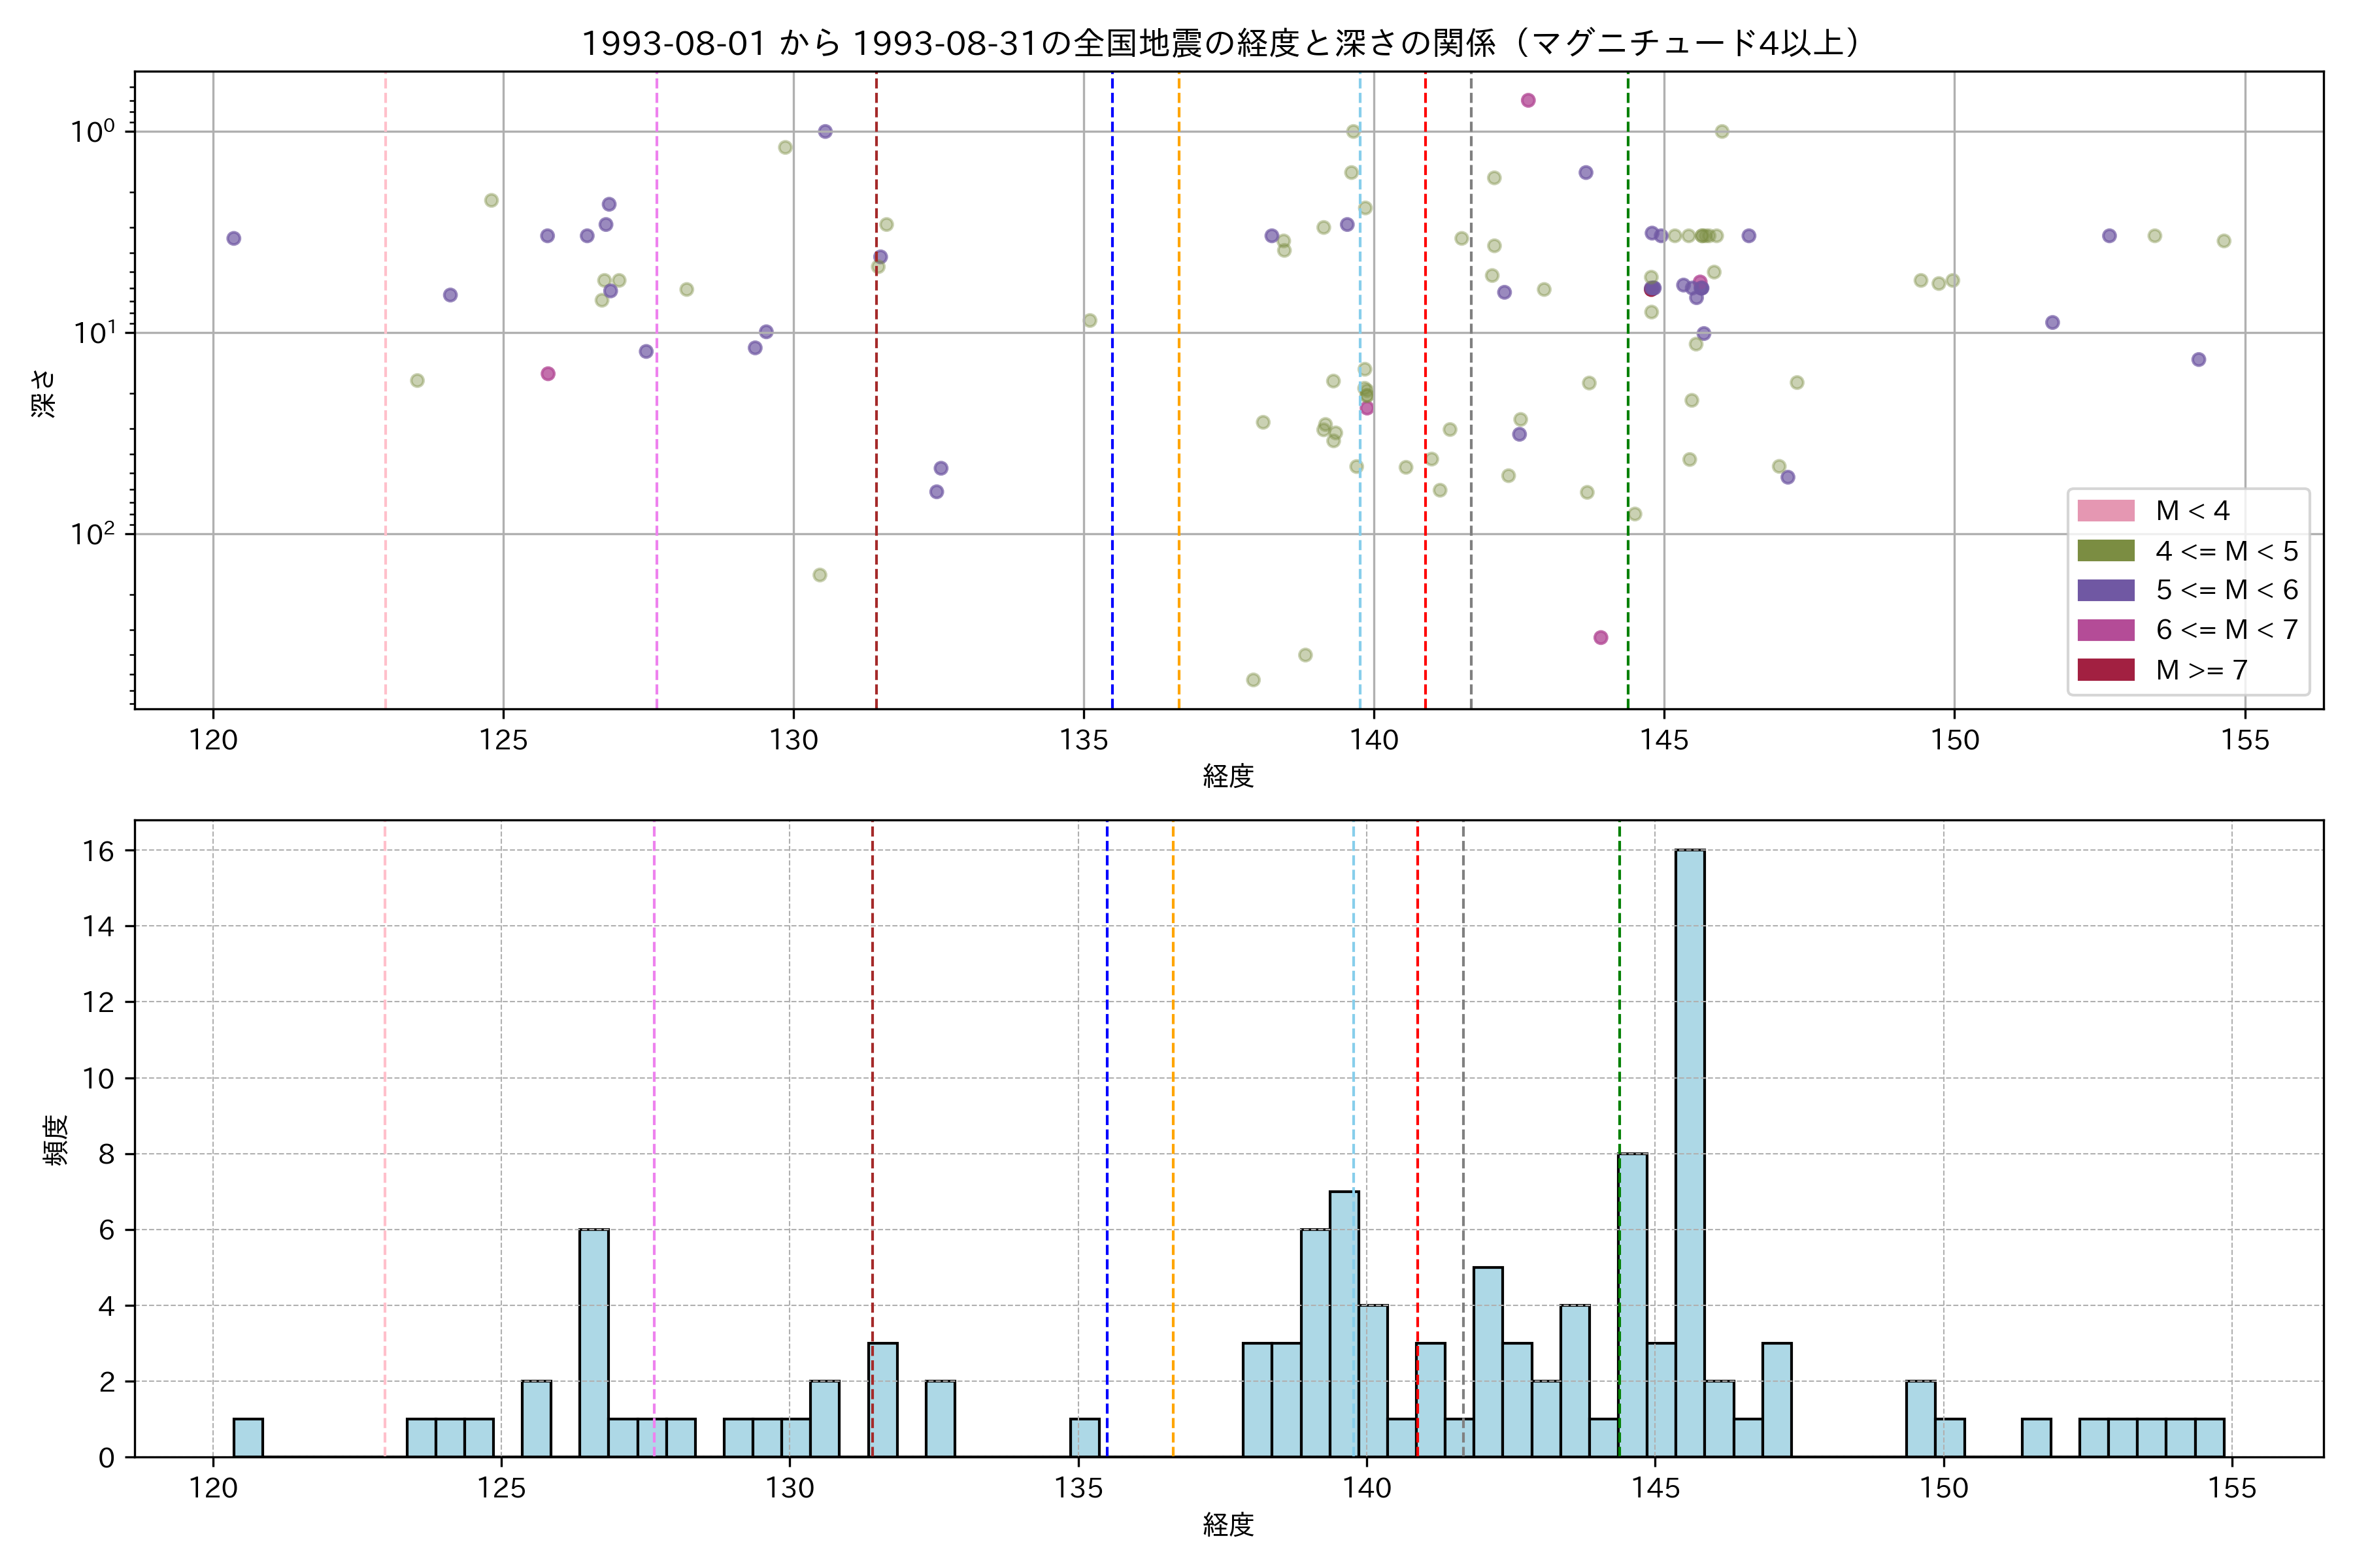The width and height of the screenshot is (2353, 1568).
Task: Click the histogram bar with frequency 8
Action: 1633,1305
